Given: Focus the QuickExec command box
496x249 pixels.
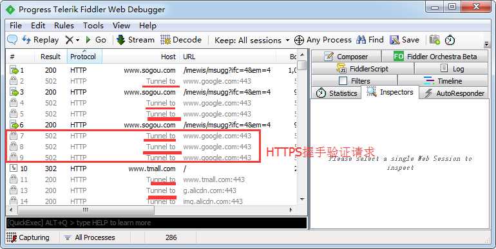Looking at the screenshot, I should point(157,223).
